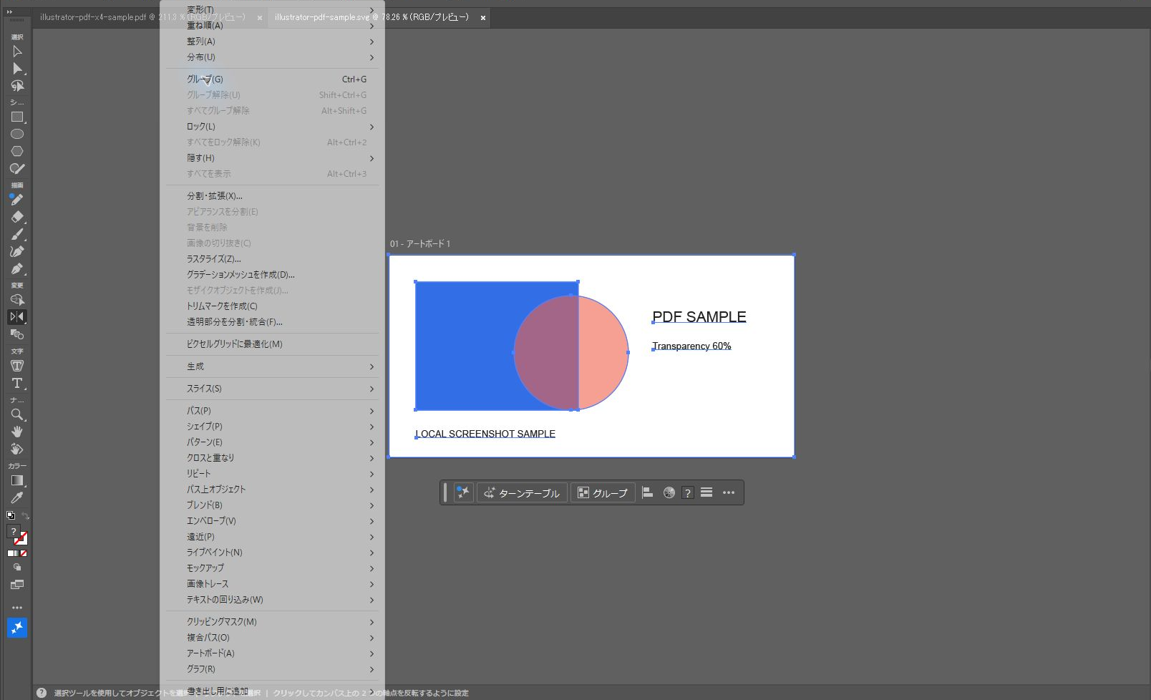Screen dimensions: 1151x700
Task: Open more options in task bar
Action: 729,492
